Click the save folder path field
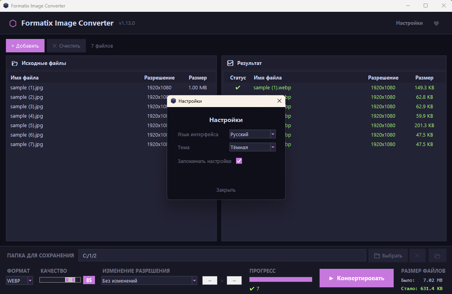 (222, 256)
